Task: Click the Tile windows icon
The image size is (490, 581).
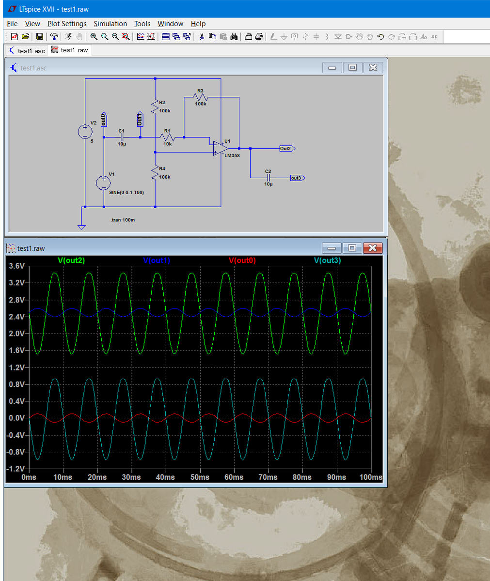Action: tap(165, 36)
